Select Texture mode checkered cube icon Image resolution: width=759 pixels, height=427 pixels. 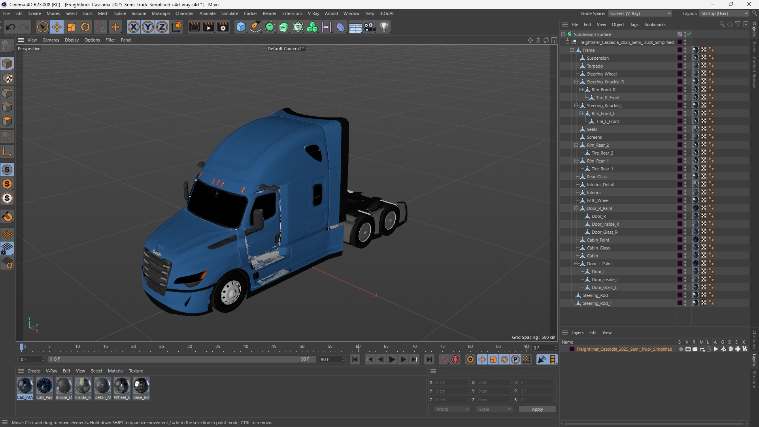click(x=7, y=78)
